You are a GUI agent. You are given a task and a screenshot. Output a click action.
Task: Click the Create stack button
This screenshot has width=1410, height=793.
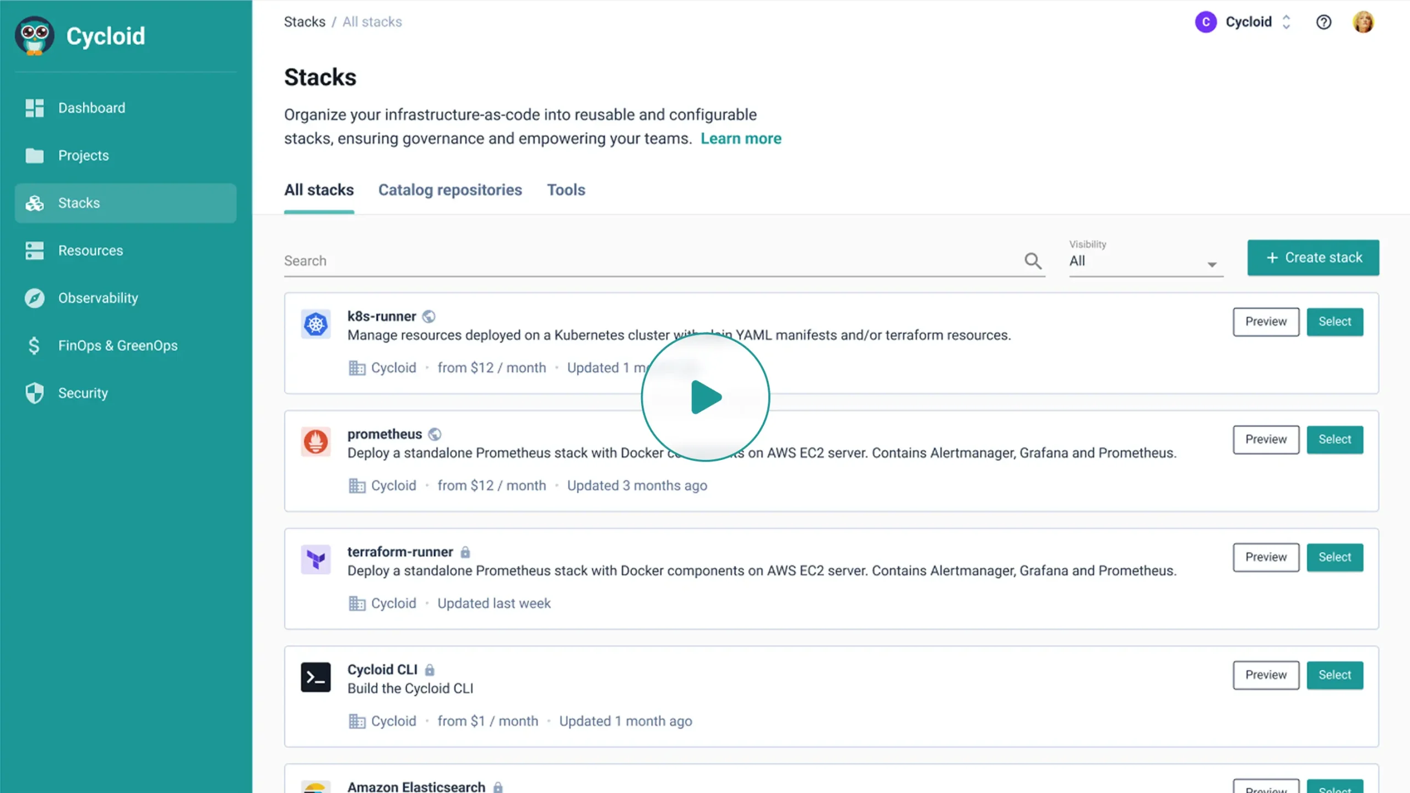click(1313, 257)
